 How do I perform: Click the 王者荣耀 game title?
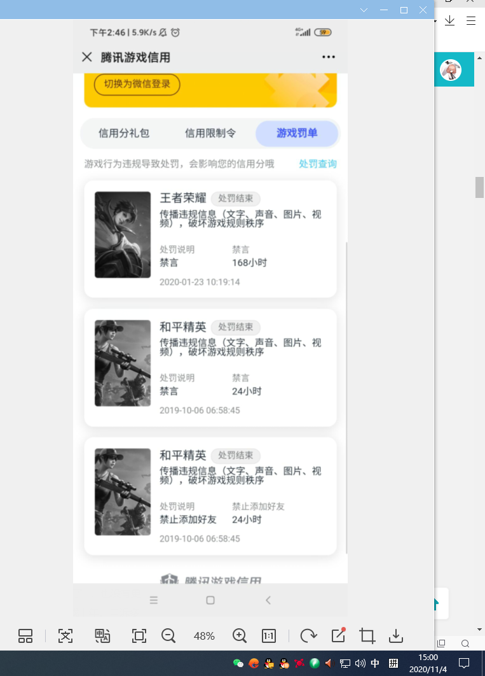(183, 198)
